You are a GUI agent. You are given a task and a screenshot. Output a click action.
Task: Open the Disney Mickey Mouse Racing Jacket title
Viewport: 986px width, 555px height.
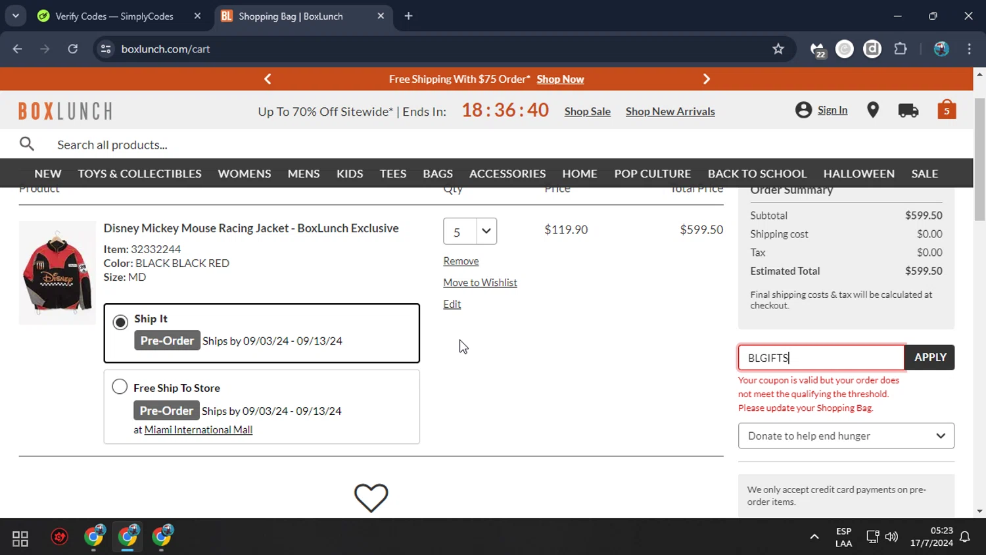pyautogui.click(x=251, y=228)
